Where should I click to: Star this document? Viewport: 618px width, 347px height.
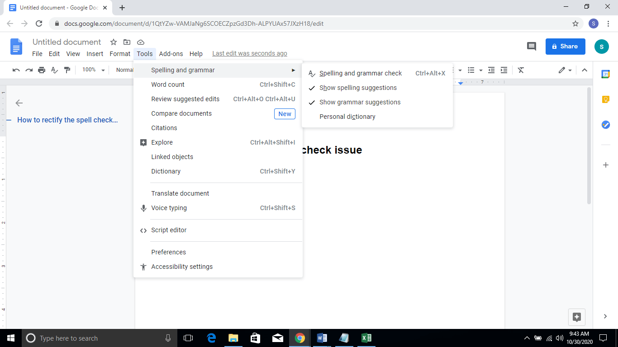[113, 42]
